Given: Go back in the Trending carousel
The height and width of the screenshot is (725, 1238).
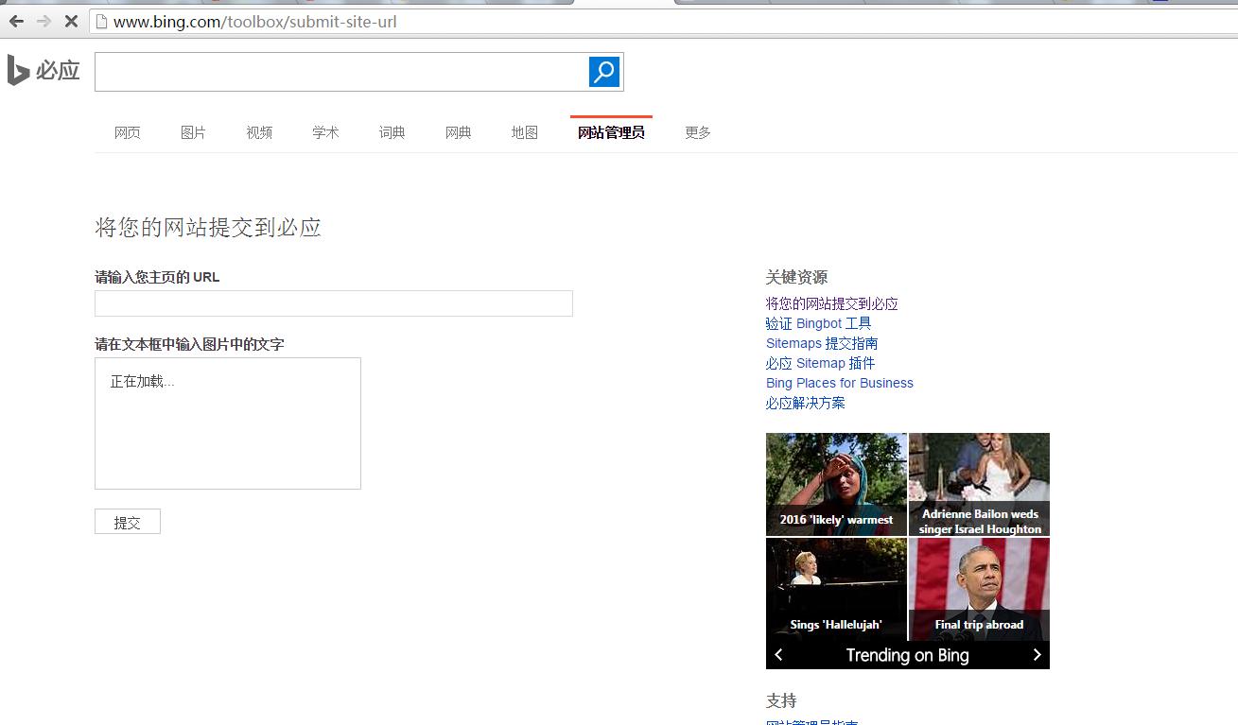Looking at the screenshot, I should click(778, 654).
